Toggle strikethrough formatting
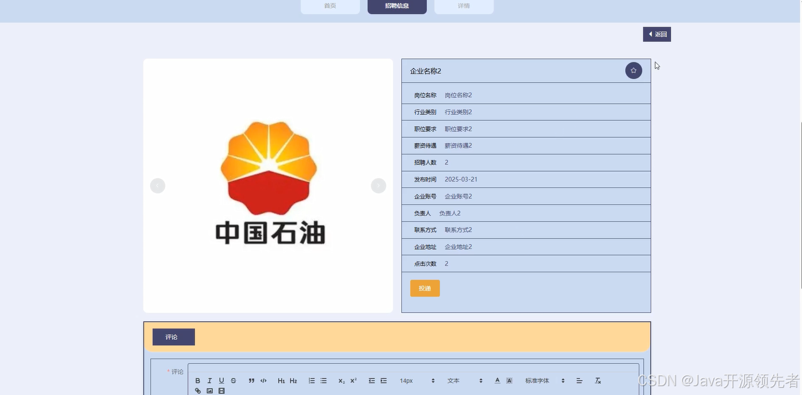 [233, 381]
